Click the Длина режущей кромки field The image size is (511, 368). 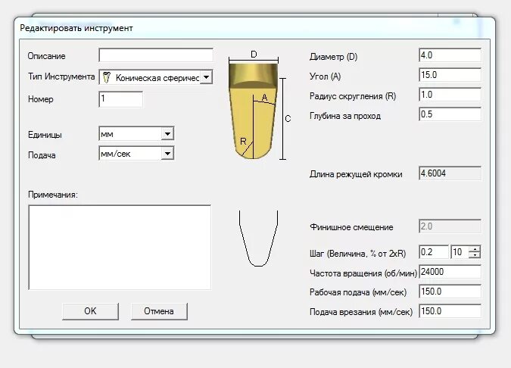click(450, 173)
